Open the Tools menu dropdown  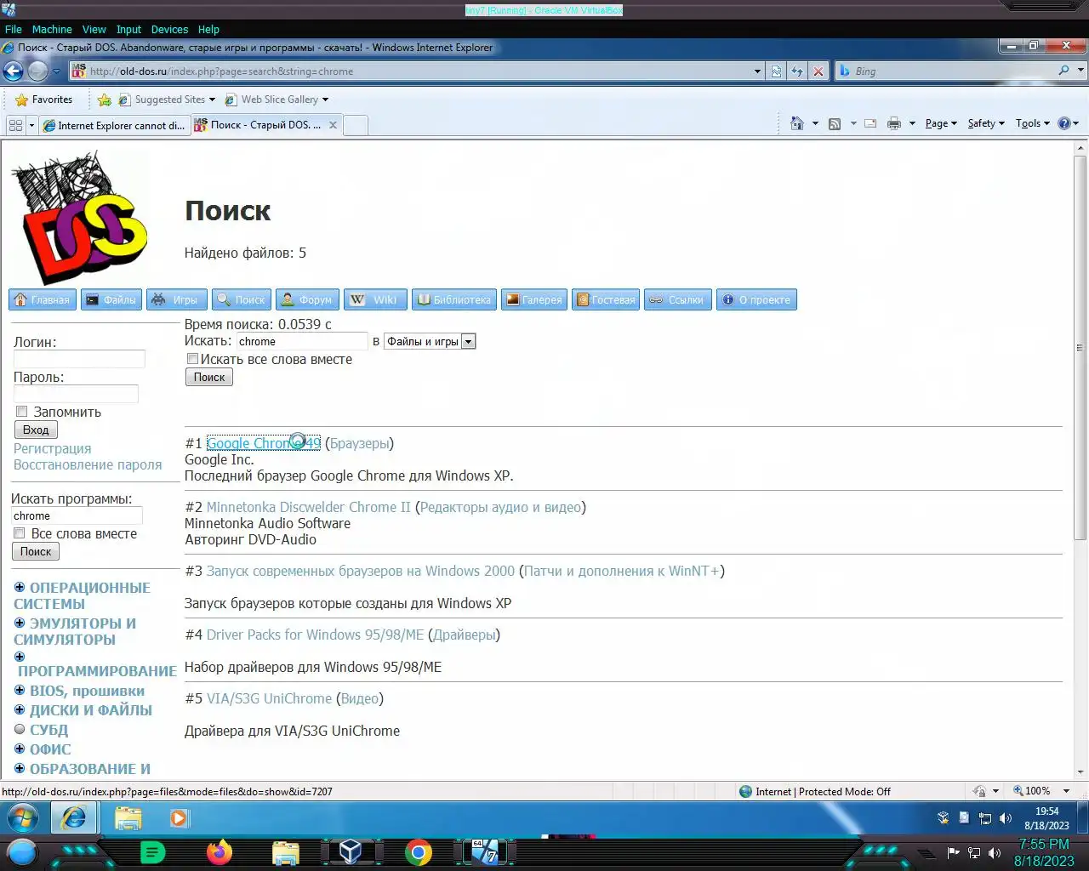tap(1033, 123)
